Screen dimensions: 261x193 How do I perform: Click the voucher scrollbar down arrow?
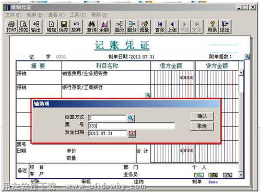click(241, 175)
